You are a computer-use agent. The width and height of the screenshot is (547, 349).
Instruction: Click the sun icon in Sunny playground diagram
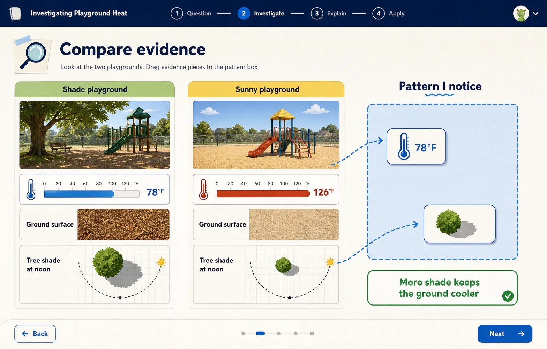click(330, 262)
